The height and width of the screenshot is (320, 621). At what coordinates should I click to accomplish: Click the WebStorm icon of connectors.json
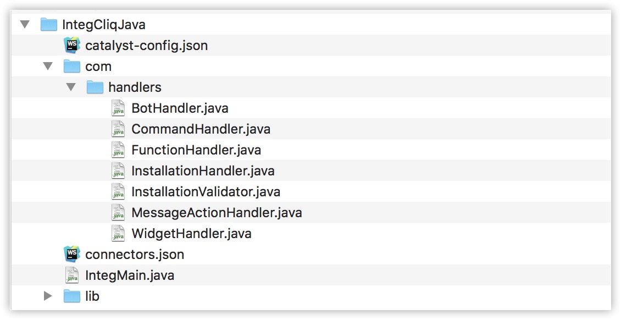71,254
